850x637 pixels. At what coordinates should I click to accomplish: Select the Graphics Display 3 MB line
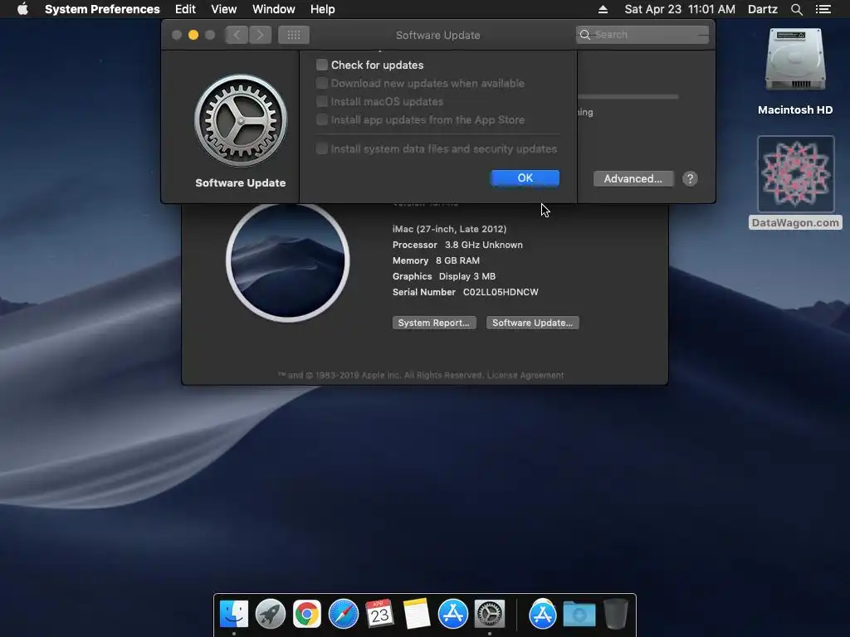pos(444,276)
